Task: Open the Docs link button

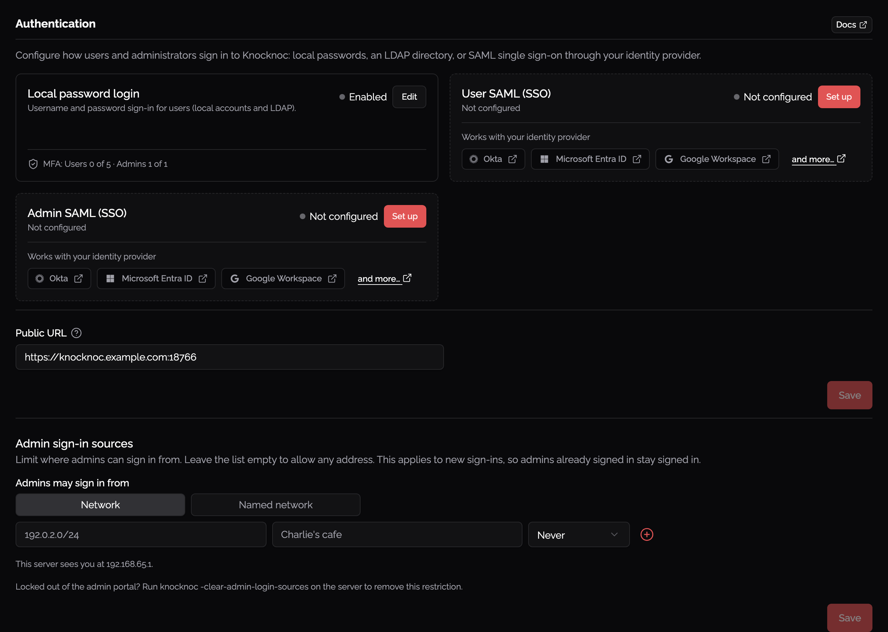Action: point(852,24)
